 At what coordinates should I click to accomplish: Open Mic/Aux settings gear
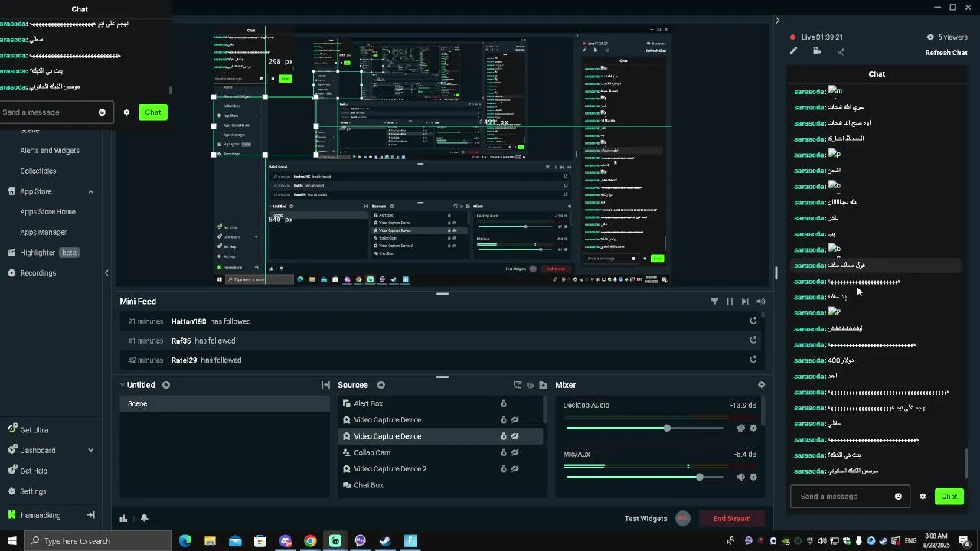(x=753, y=477)
